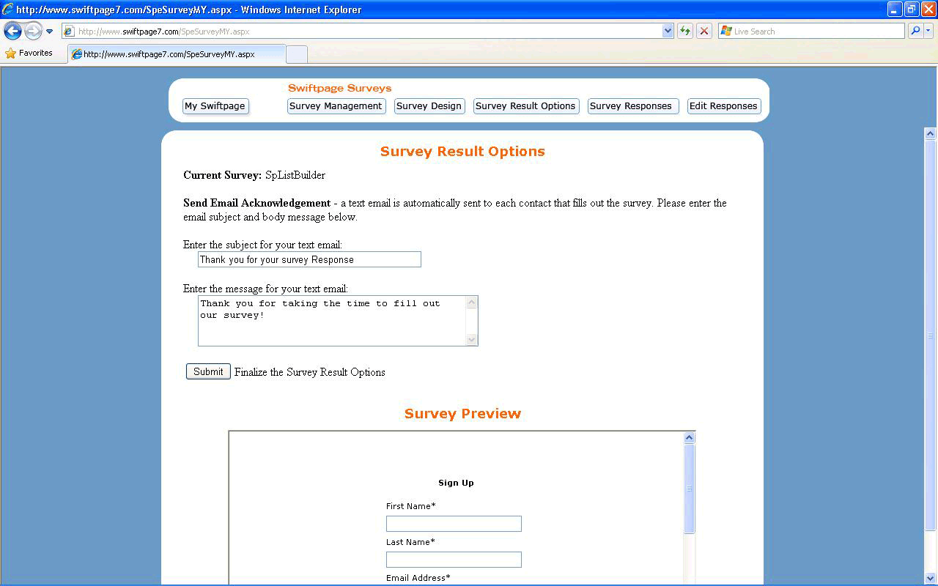Open recent pages dropdown arrow
This screenshot has height=586, width=938.
(x=50, y=31)
